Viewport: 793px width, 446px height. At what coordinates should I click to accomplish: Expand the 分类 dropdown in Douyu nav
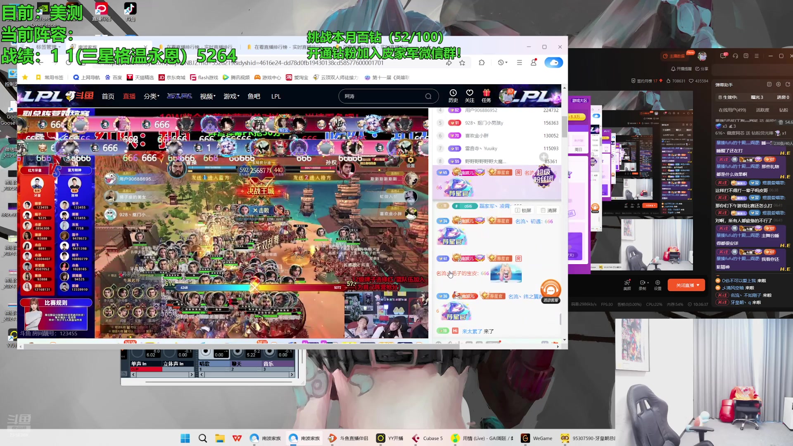152,96
